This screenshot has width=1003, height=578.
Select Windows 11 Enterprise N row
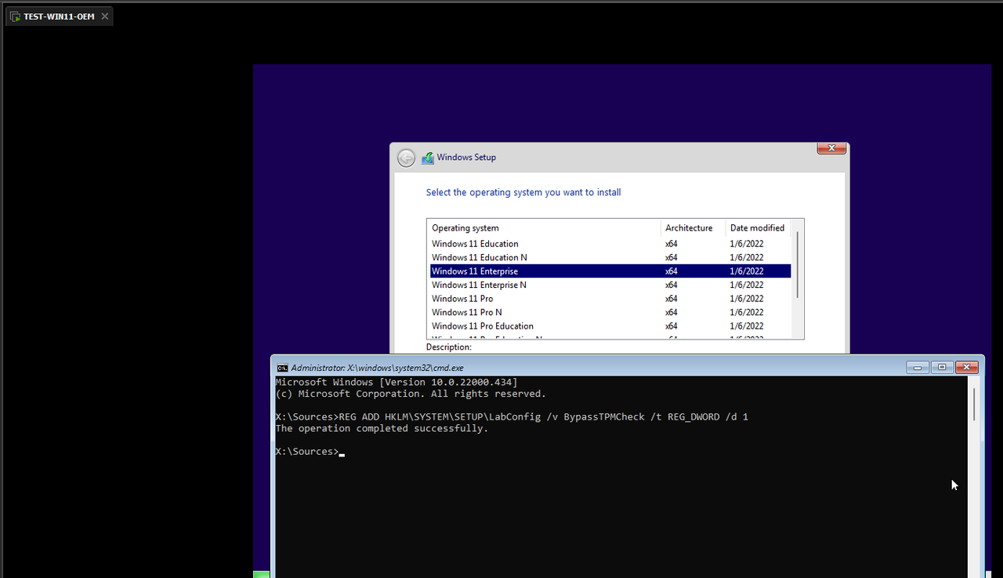click(610, 285)
